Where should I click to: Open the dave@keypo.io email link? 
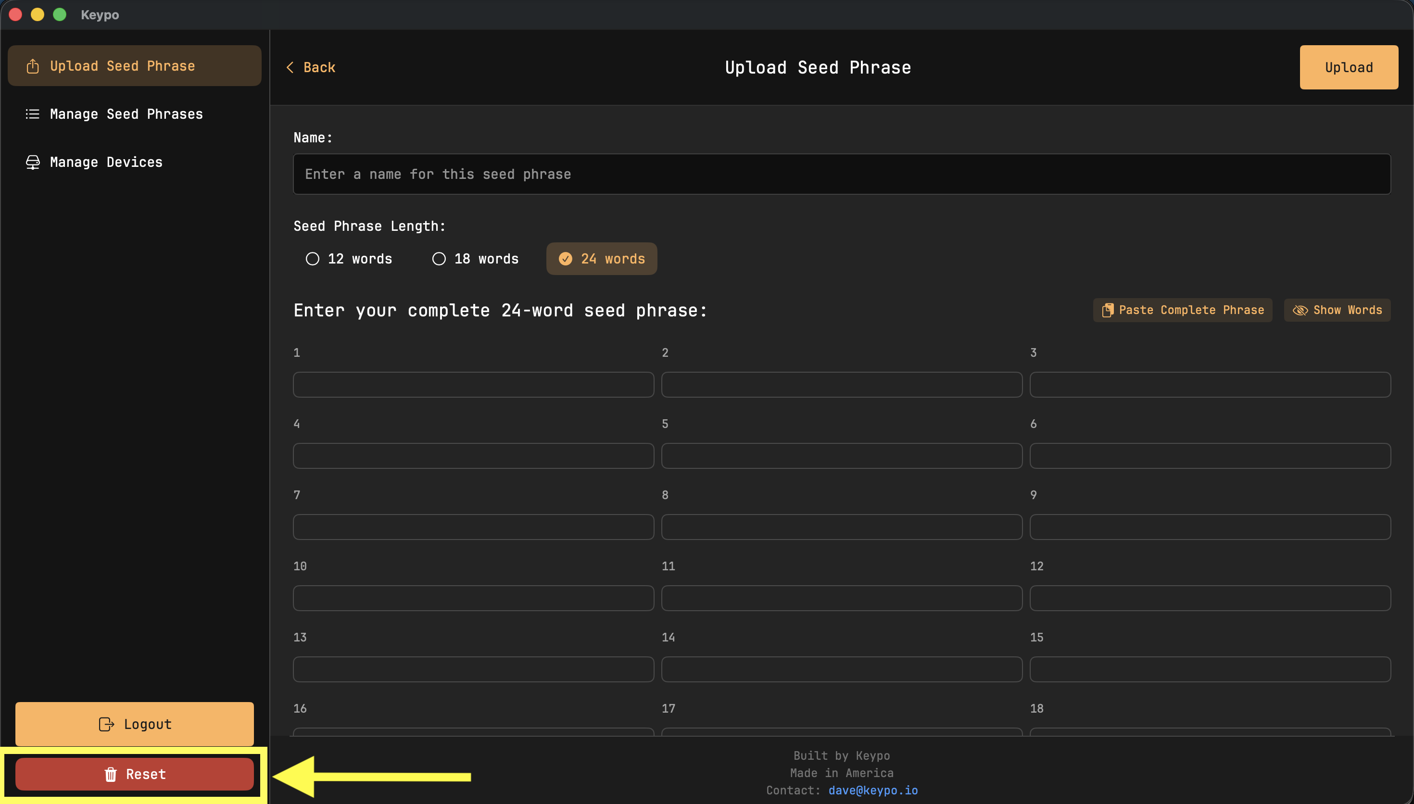872,790
